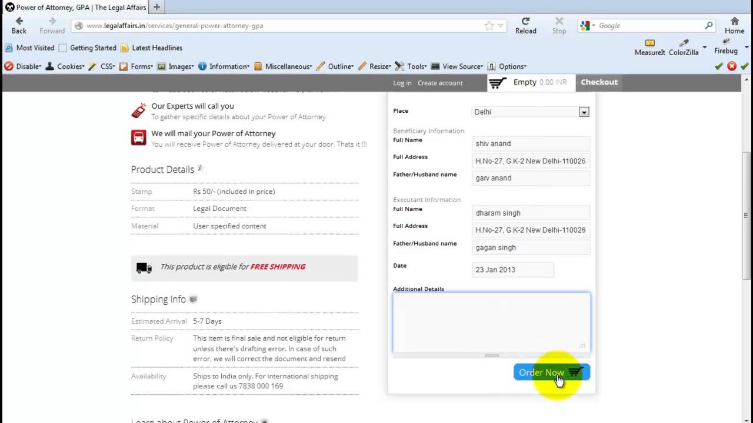The height and width of the screenshot is (423, 753).
Task: Click the Log in link
Action: point(402,83)
